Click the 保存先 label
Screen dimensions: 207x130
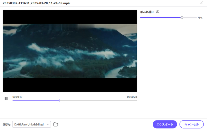(7, 125)
